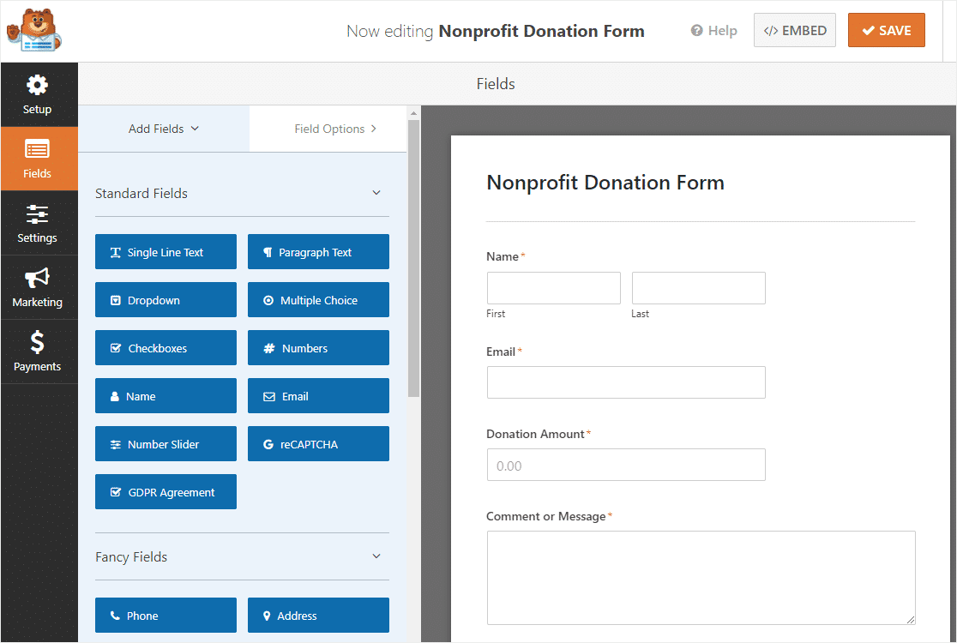Add a Checkboxes field to the form
This screenshot has width=957, height=643.
(166, 347)
